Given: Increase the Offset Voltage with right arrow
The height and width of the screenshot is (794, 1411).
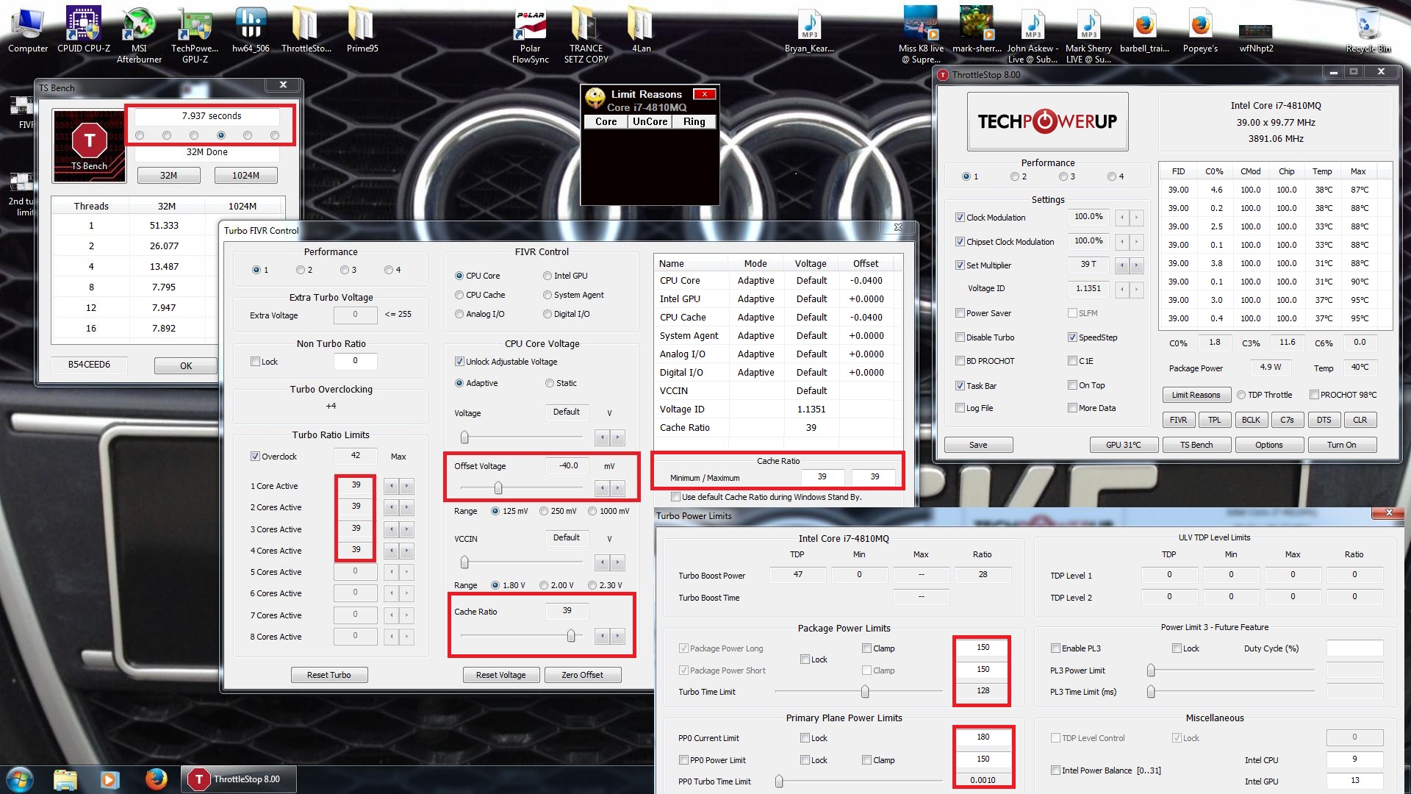Looking at the screenshot, I should [617, 488].
